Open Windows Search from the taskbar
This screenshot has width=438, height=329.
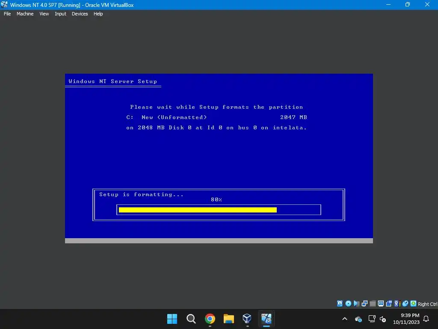pos(191,319)
